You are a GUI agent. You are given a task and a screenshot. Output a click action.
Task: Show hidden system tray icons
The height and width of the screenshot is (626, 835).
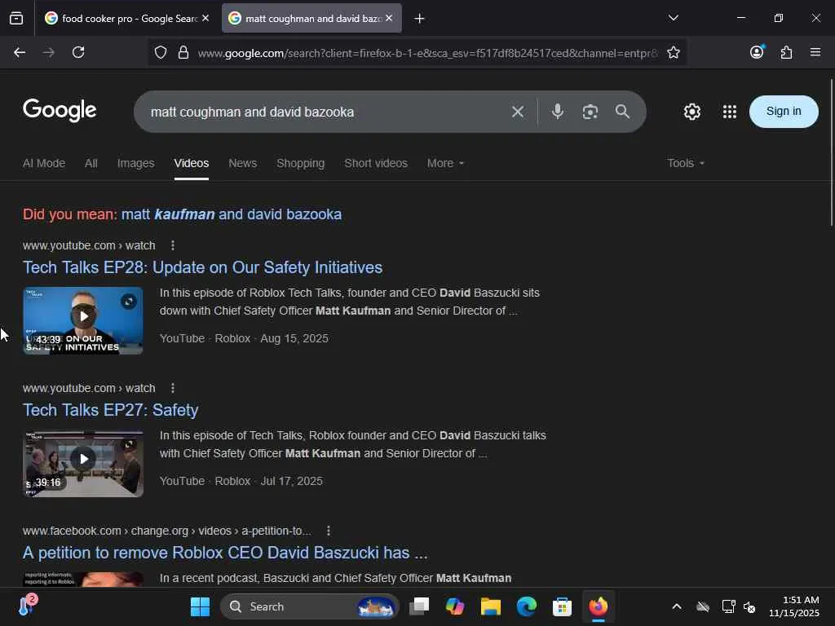(676, 606)
